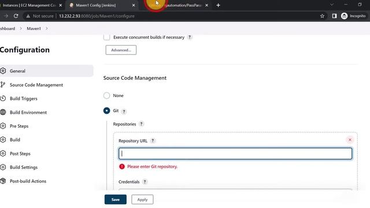Expand the Advanced options button

(x=121, y=50)
